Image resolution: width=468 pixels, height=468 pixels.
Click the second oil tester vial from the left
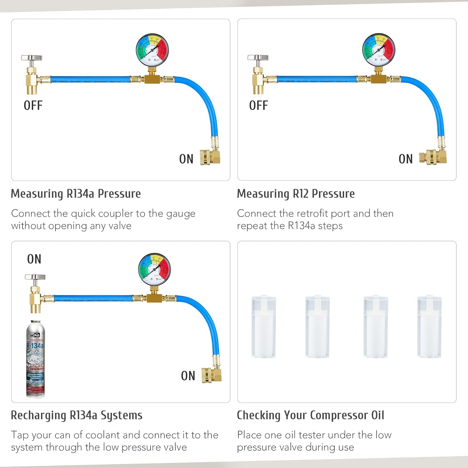pyautogui.click(x=317, y=326)
